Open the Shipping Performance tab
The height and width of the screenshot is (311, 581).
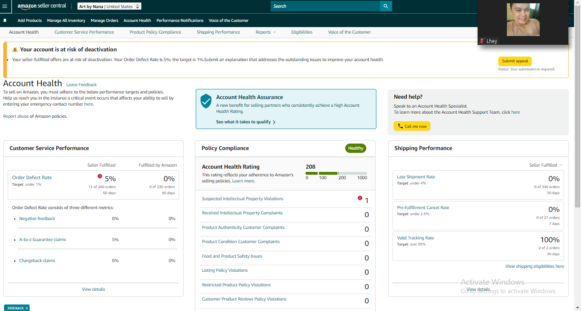click(218, 32)
